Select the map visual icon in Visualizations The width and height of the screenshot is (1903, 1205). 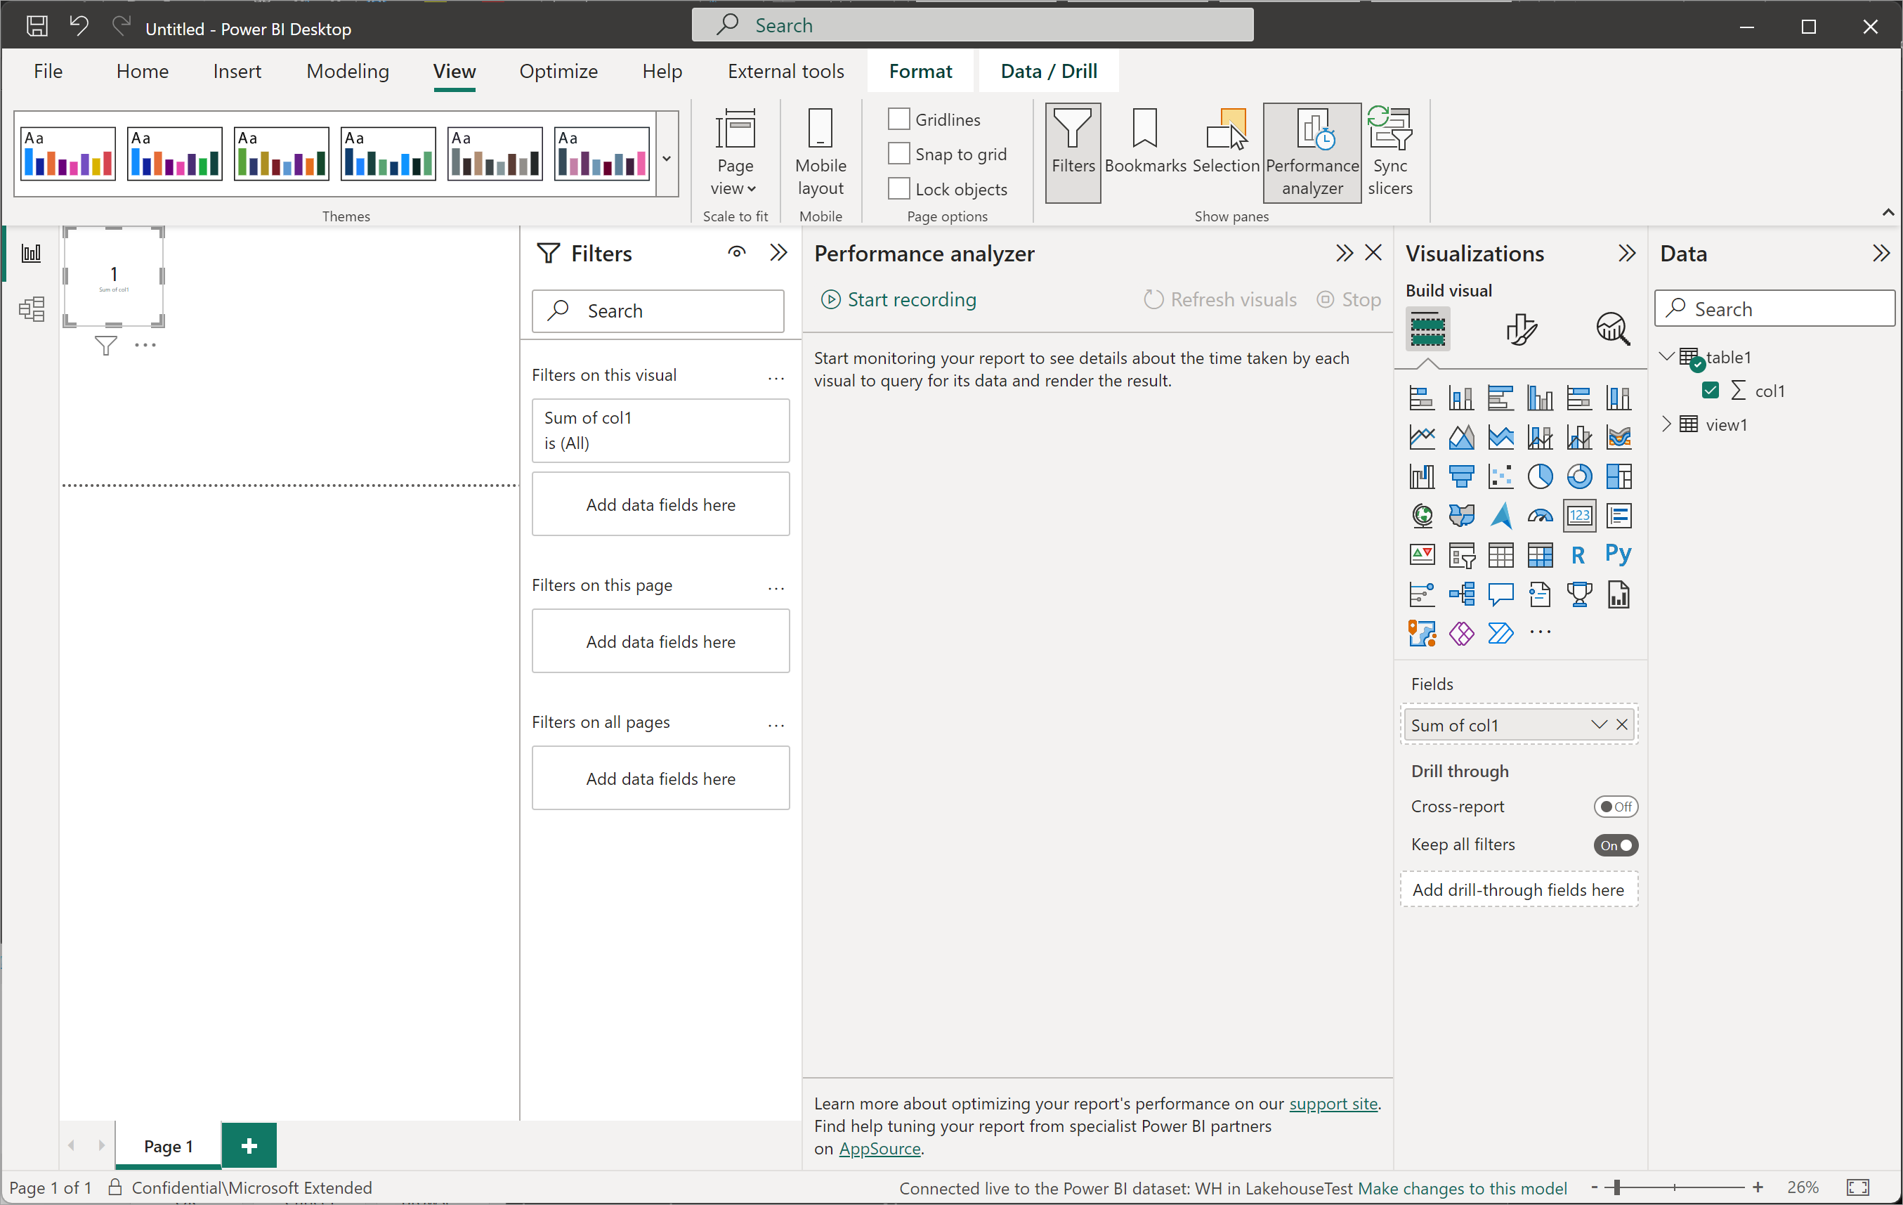coord(1420,514)
